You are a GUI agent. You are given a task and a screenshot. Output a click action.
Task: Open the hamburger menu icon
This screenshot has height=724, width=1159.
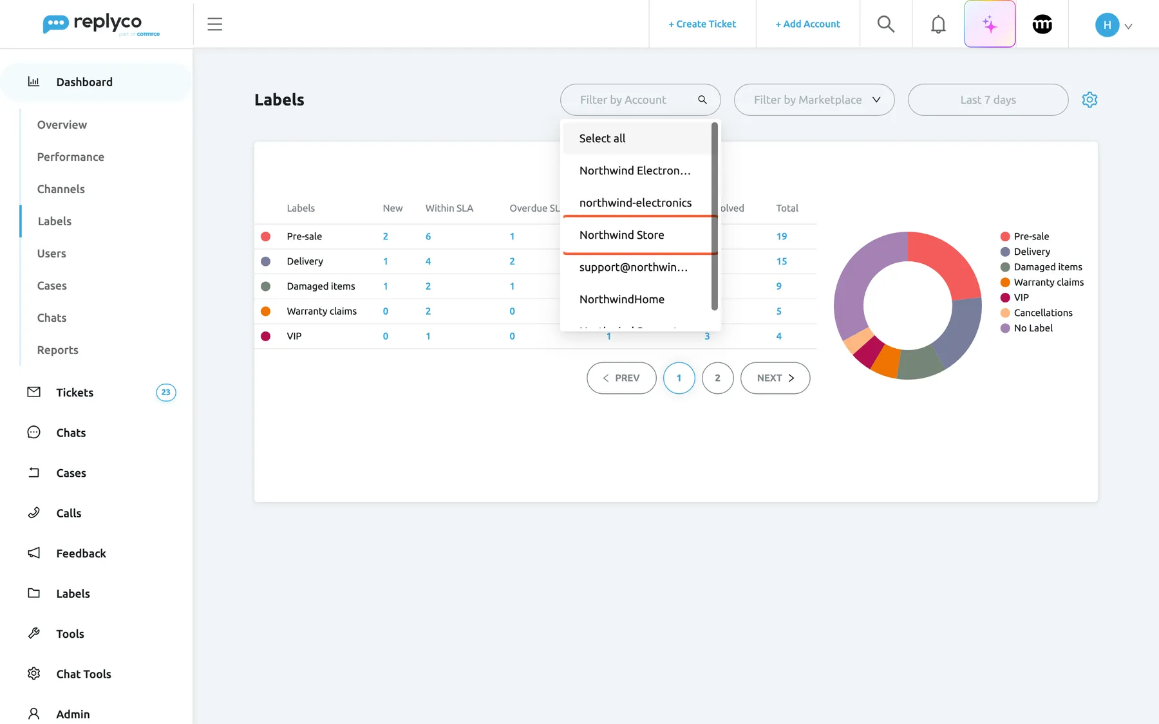214,24
